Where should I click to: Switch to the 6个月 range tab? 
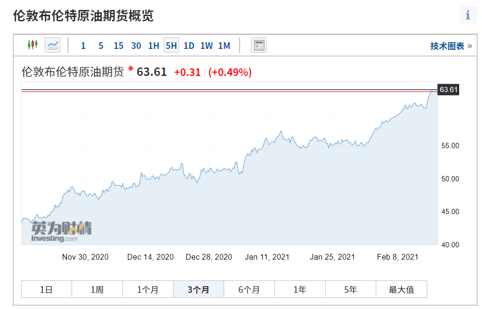click(249, 289)
